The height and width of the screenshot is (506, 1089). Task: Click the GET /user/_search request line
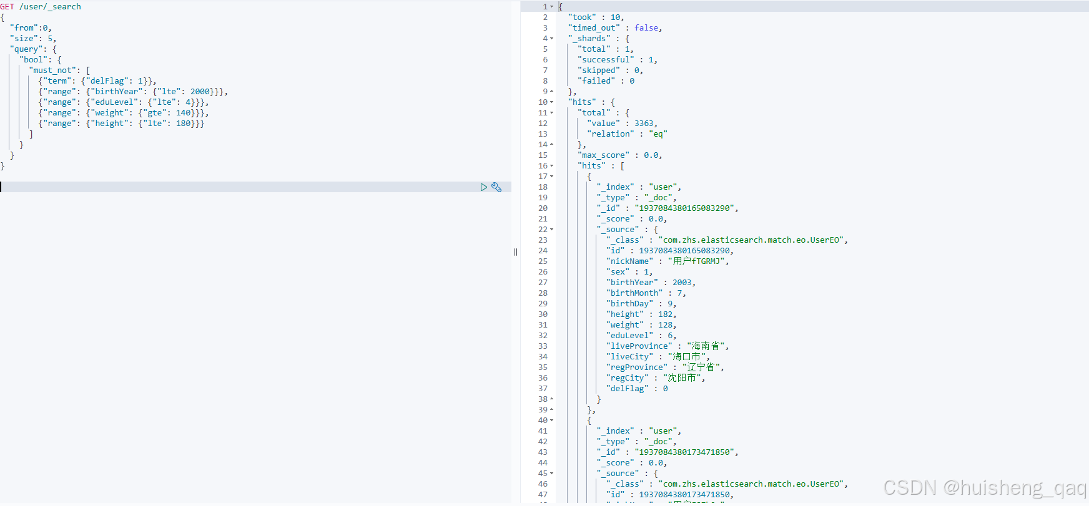(41, 7)
